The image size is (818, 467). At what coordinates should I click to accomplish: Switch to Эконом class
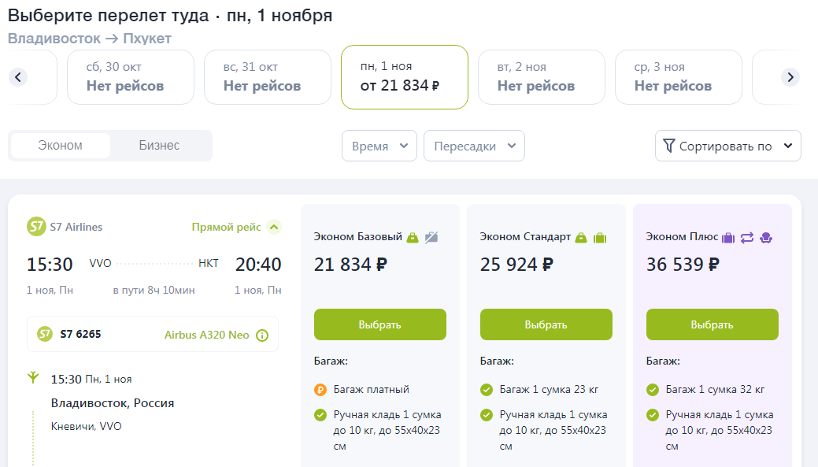[x=60, y=146]
